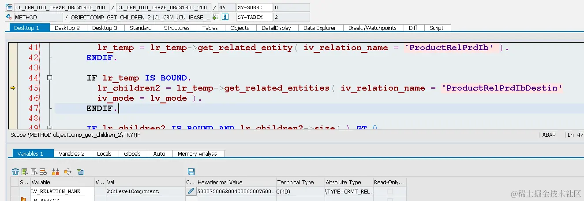Viewport: 584px width, 201px height.
Task: Select the Memory Analysis tab
Action: pos(197,153)
